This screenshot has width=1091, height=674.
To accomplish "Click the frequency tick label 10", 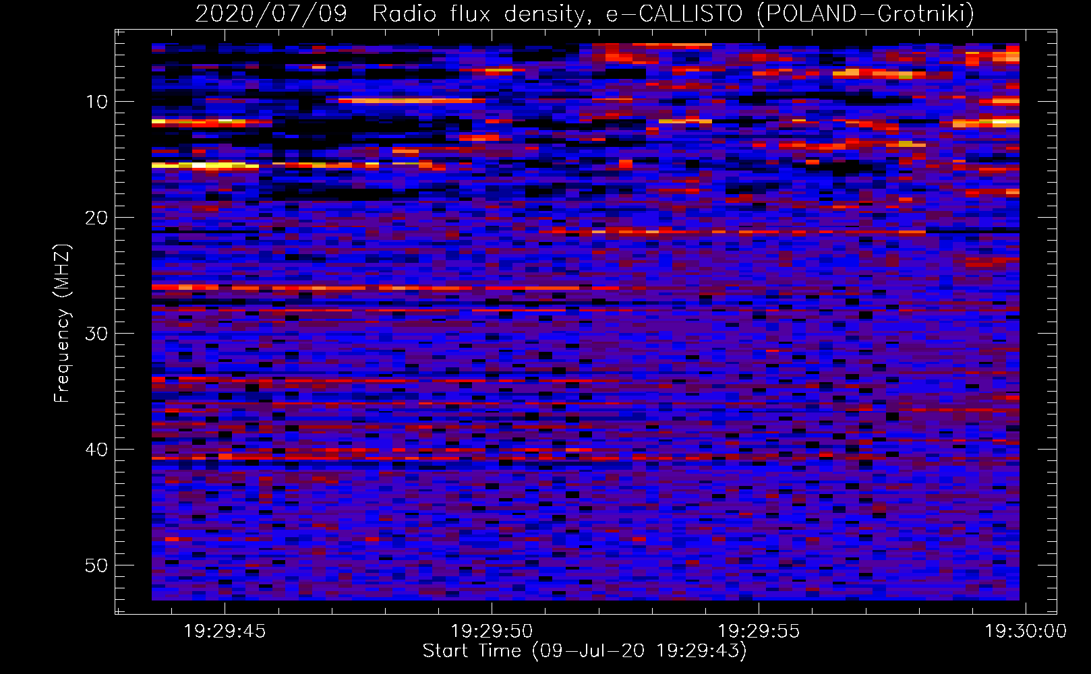I will click(97, 102).
